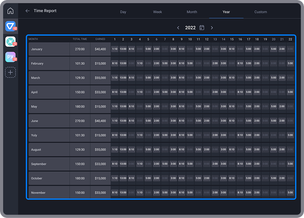304x218 pixels.
Task: Click February day 4 cell 1:10
Action: (x=140, y=63)
